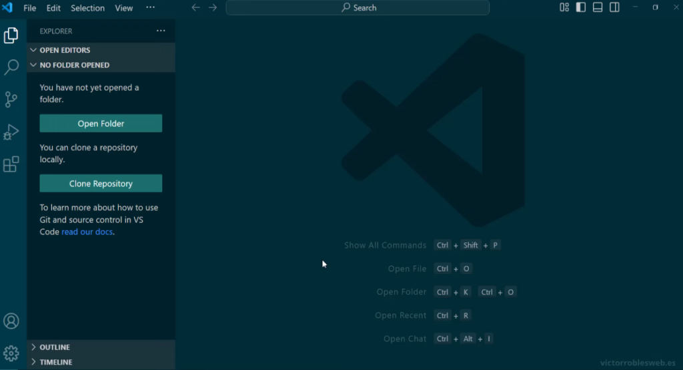Click the Search command center box
The image size is (683, 370).
358,7
